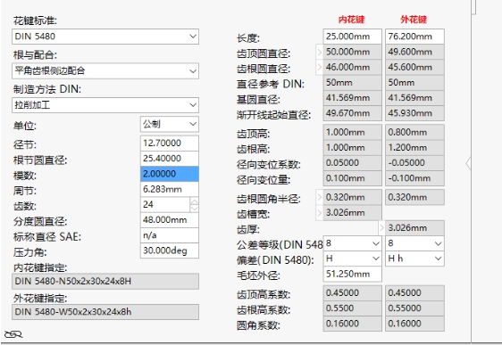Viewport: 502px width, 345px height.
Task: Click 外花键 齿根圆角半径 value 0.320mm
Action: pyautogui.click(x=414, y=197)
